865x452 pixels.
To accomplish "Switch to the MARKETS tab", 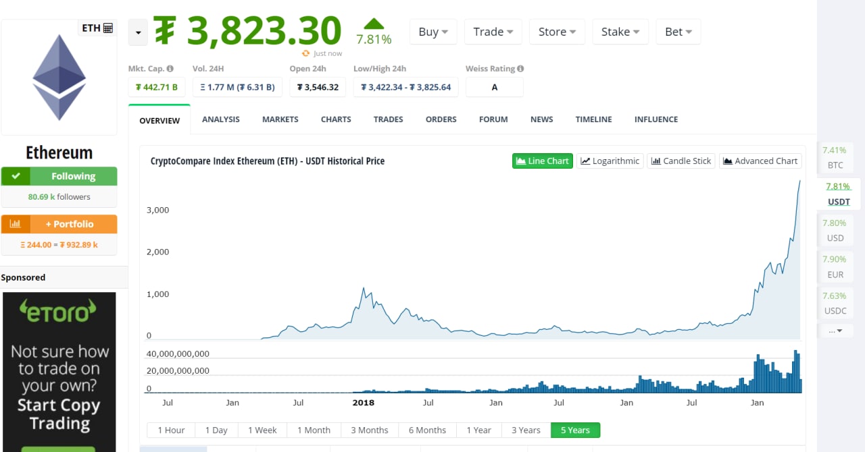I will pos(280,119).
